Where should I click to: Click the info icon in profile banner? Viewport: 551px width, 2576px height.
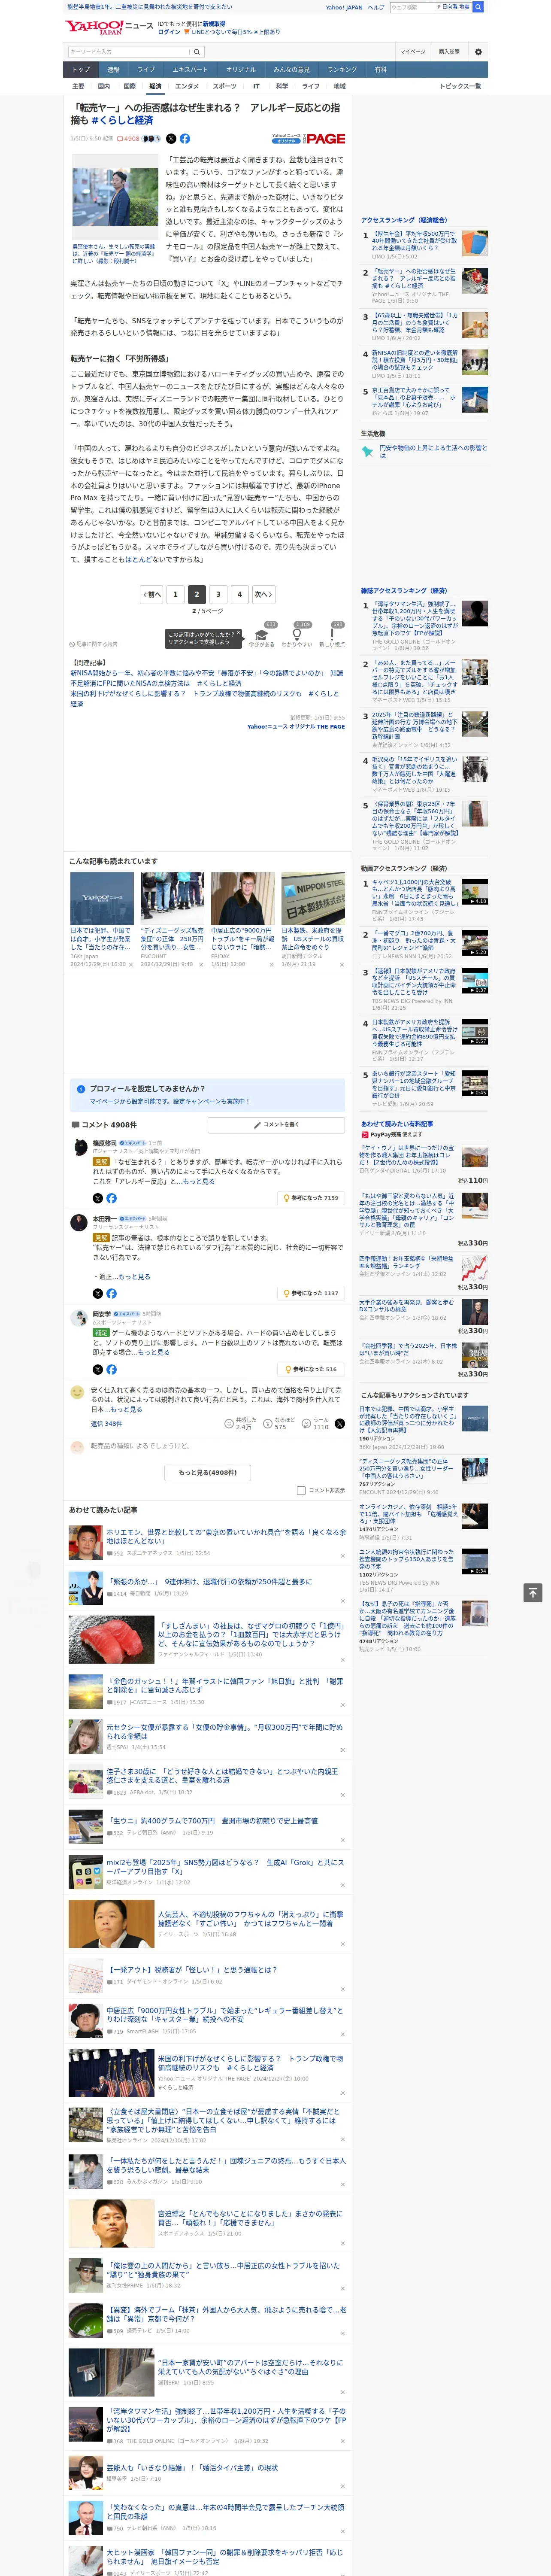pos(81,1088)
